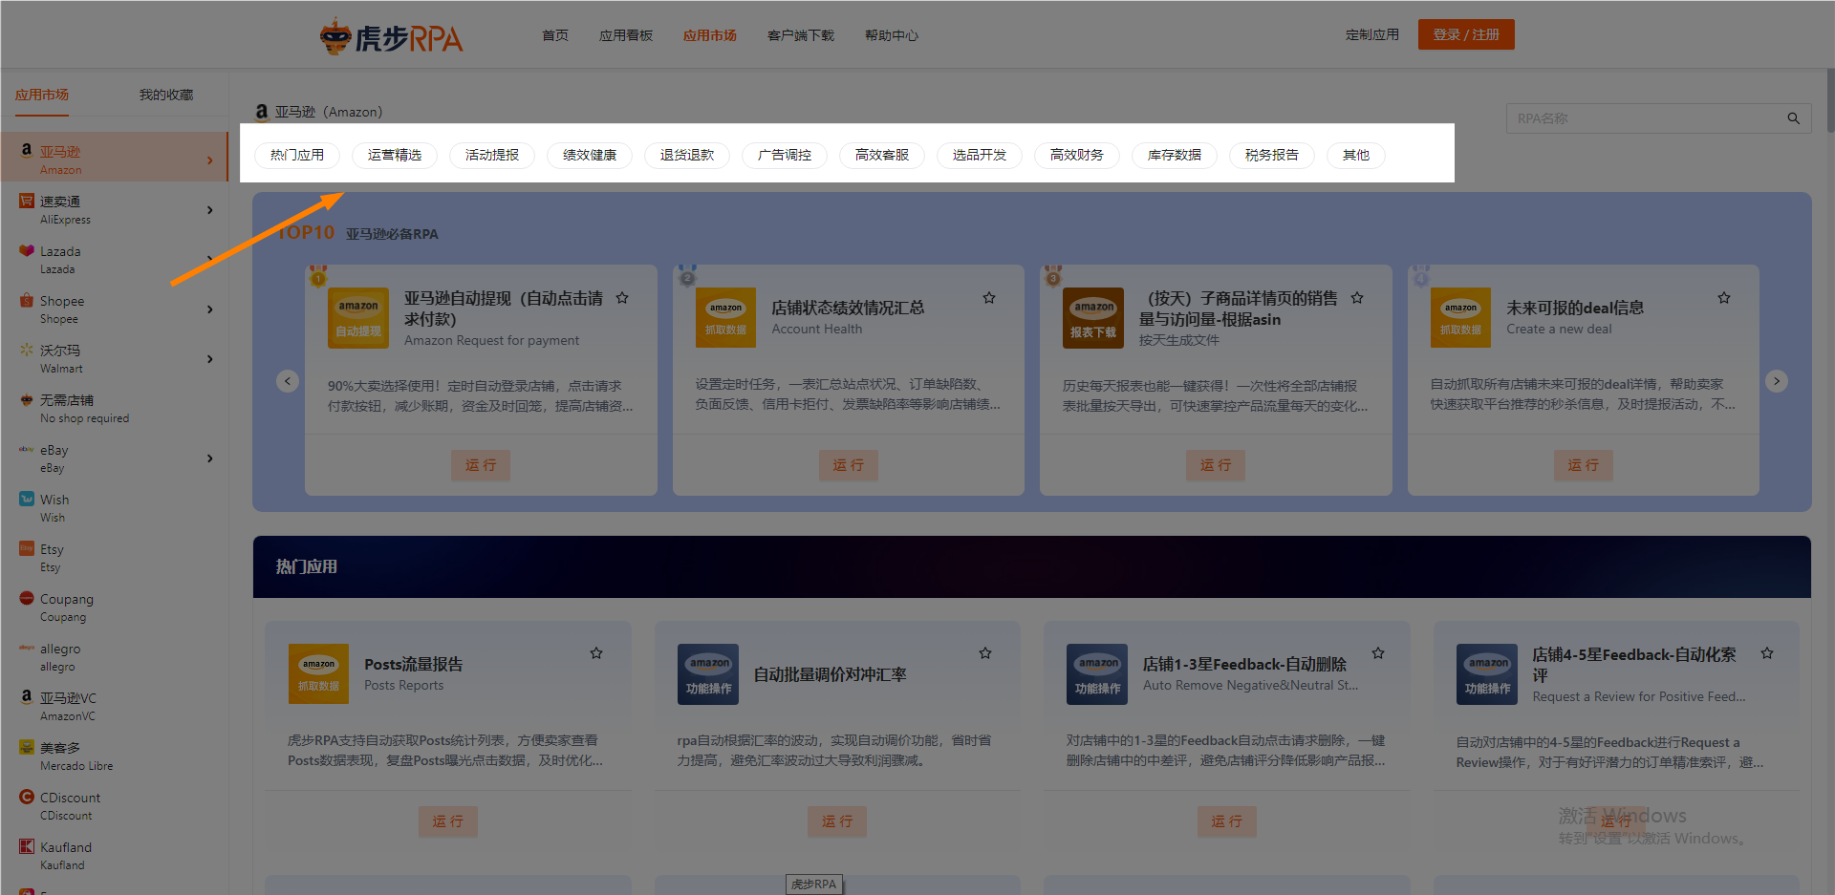Click the 亚马逊自动提现 amazon app icon
Screen dimensions: 1835x895
(358, 318)
